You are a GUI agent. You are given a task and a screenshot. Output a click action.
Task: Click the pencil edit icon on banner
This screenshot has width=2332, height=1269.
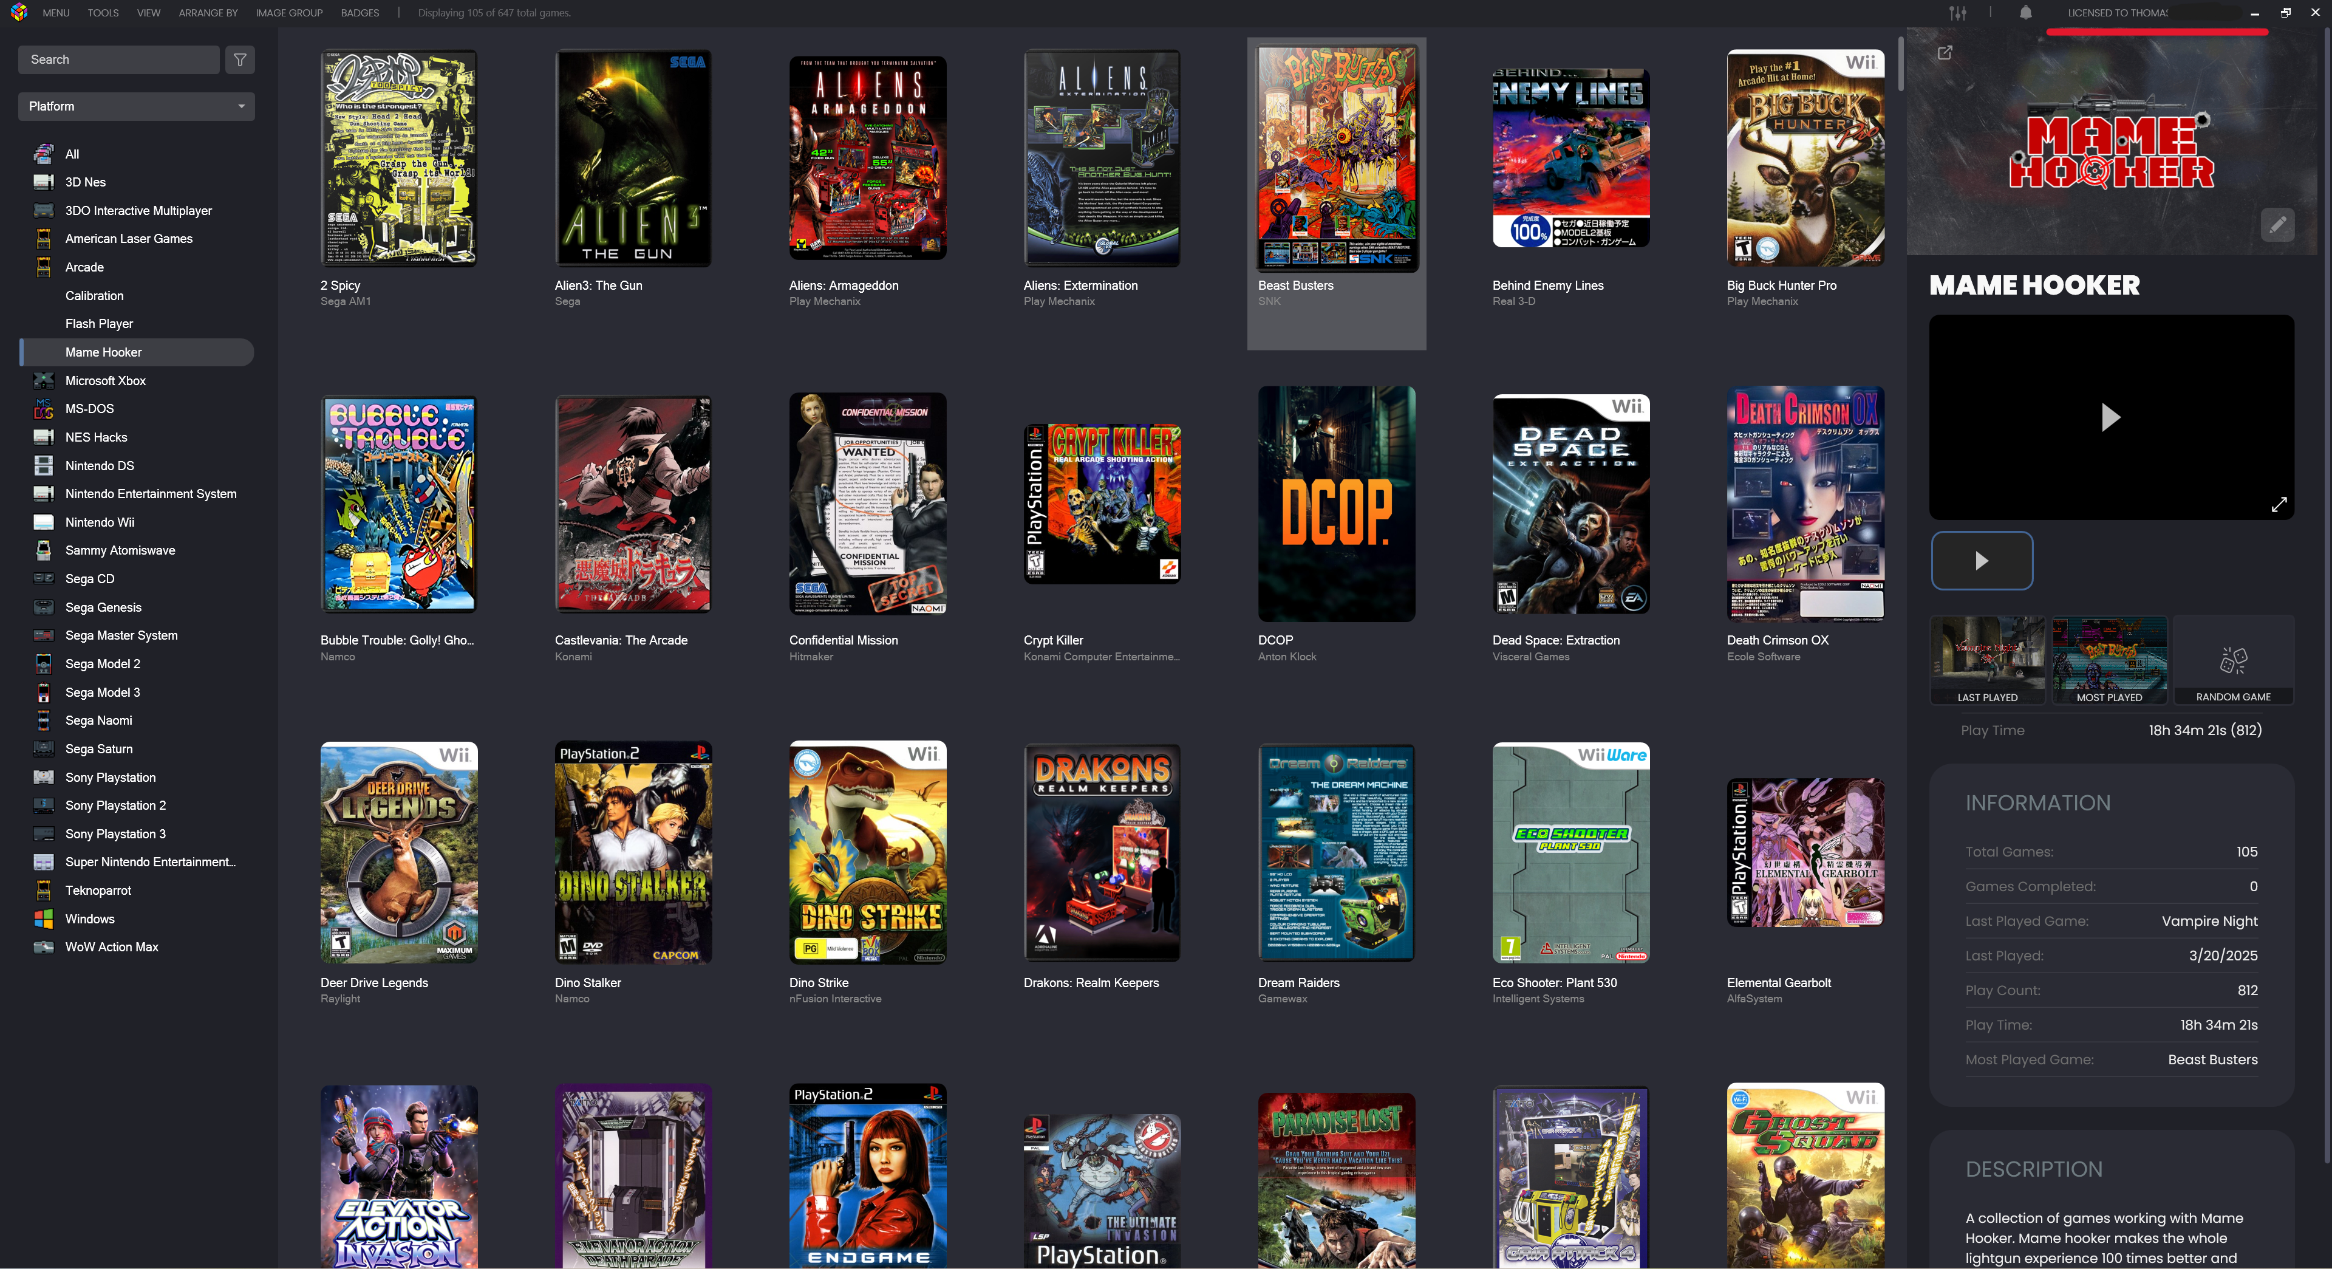coord(2278,225)
